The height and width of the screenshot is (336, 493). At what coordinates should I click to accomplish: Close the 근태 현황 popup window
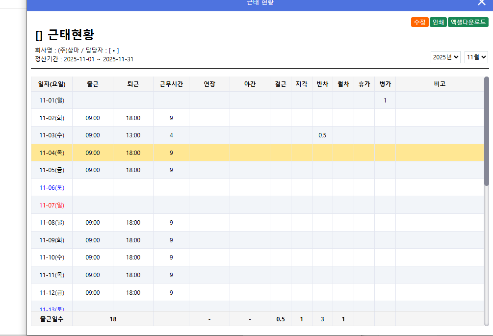point(481,3)
